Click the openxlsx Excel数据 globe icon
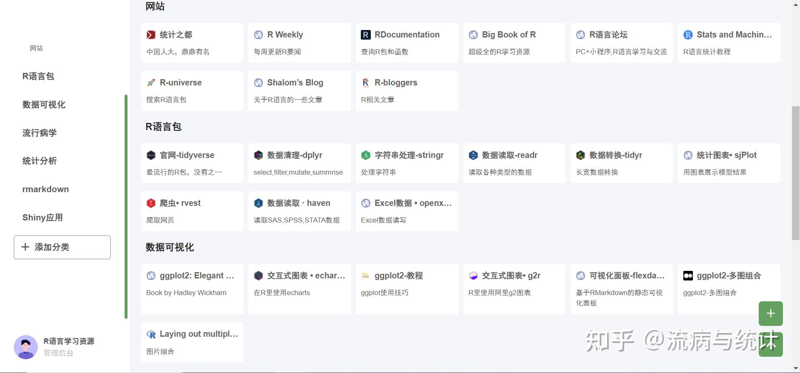Image resolution: width=800 pixels, height=373 pixels. pos(365,203)
